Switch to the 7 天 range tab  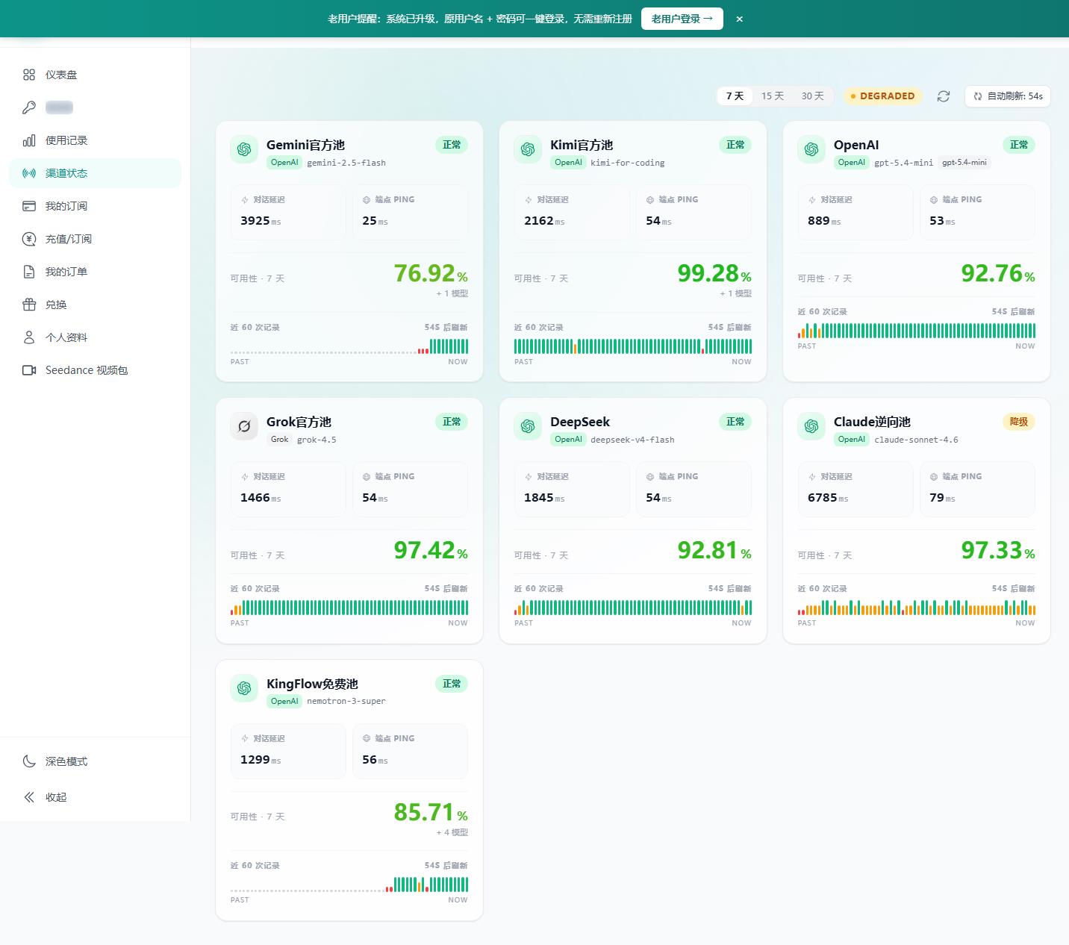click(735, 96)
